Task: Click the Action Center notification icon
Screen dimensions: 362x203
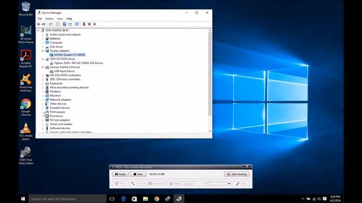Action: click(325, 199)
